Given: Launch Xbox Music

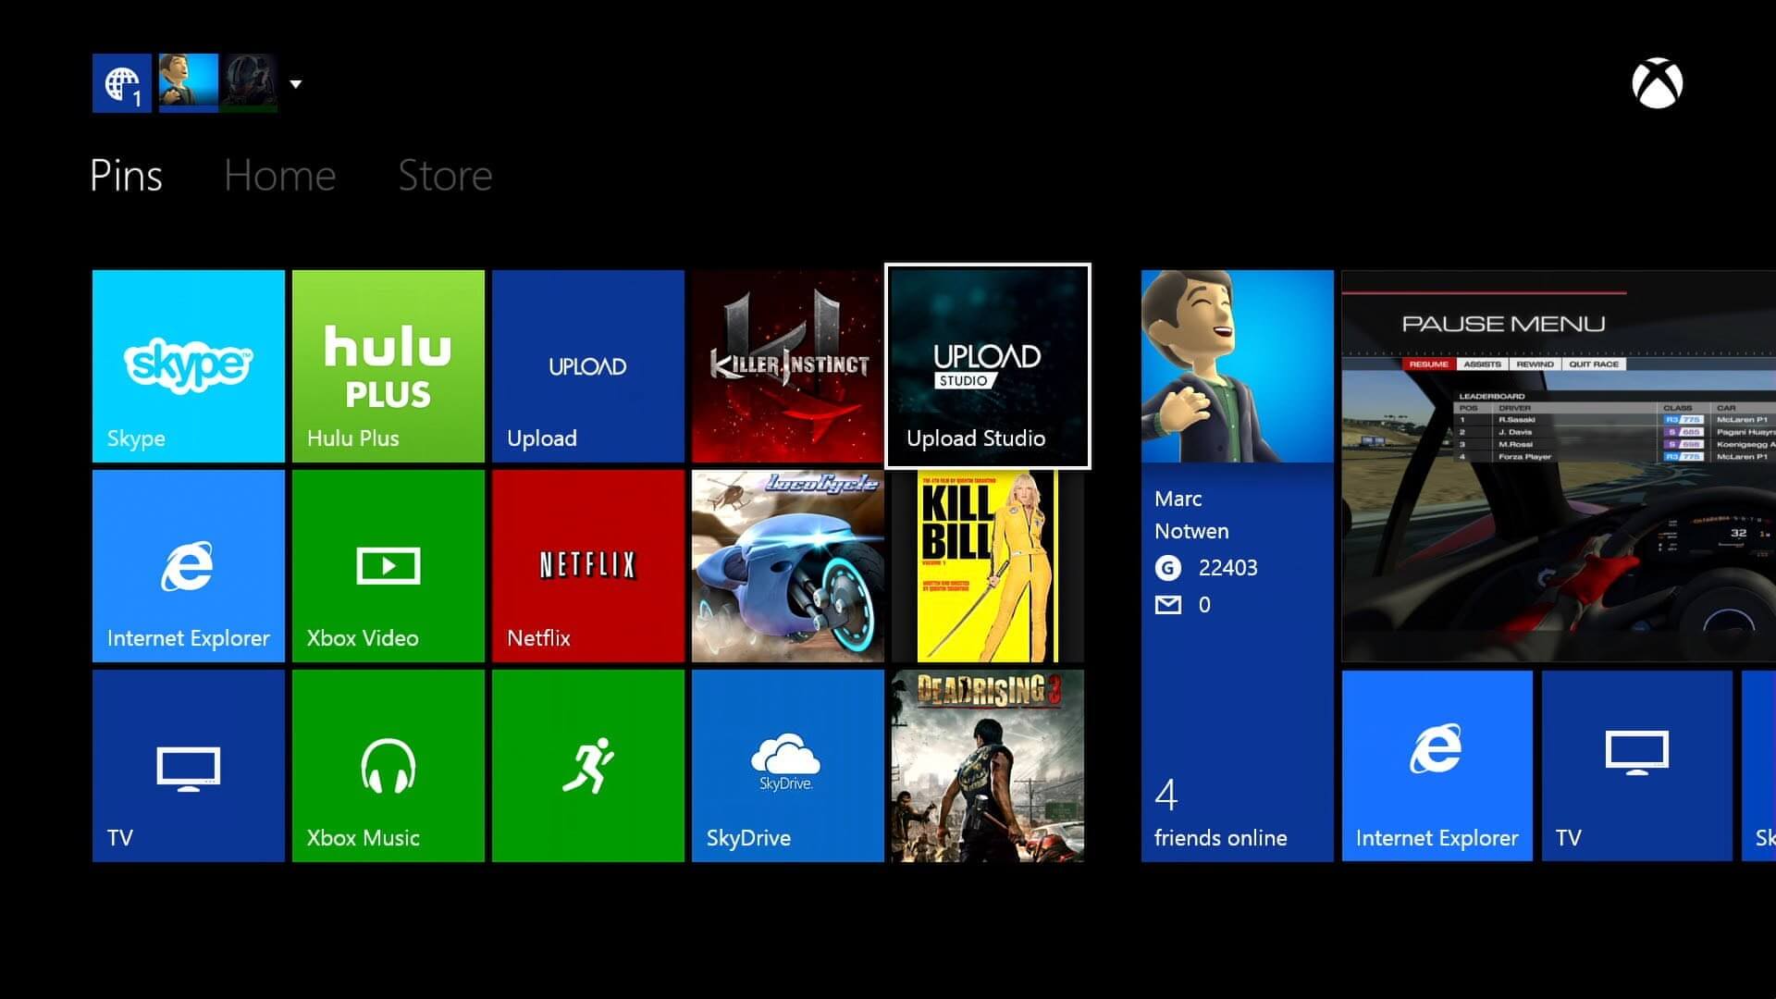Looking at the screenshot, I should (x=388, y=766).
